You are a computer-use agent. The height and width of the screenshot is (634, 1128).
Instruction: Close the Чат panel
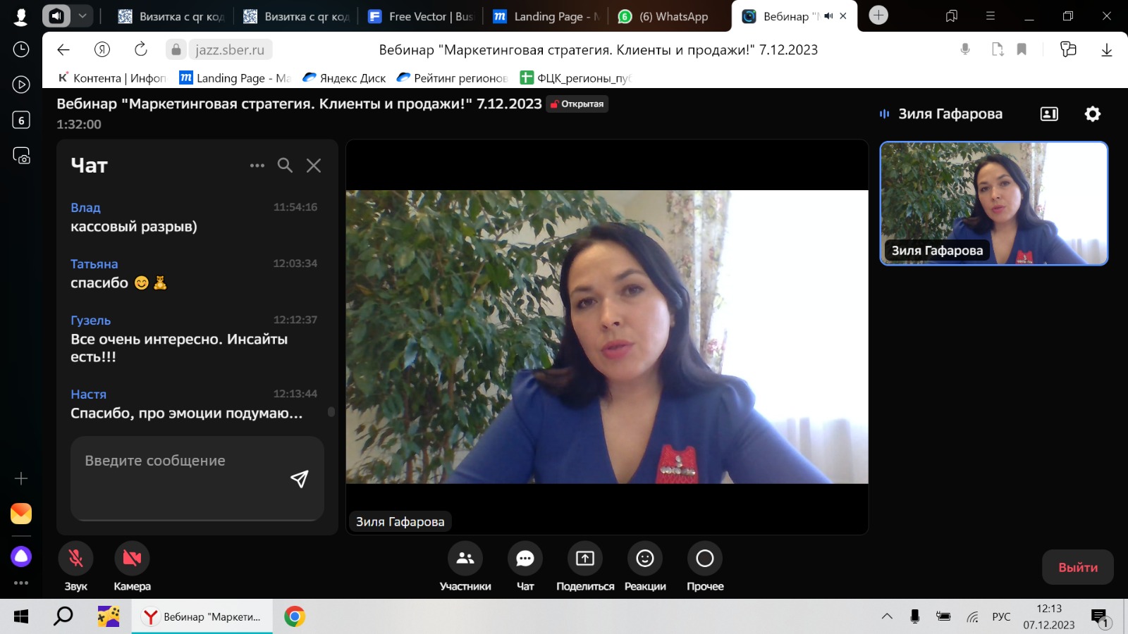[314, 166]
